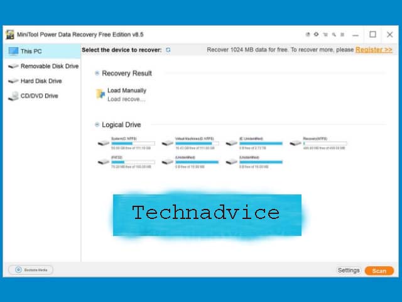This screenshot has width=402, height=302.
Task: Select the System (C: NTFS) drive icon
Action: pos(103,143)
